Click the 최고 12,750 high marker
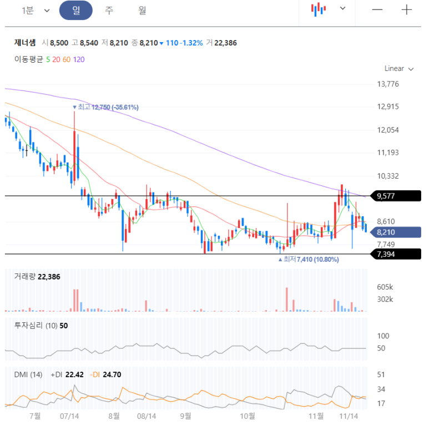This screenshot has height=431, width=429. 105,107
